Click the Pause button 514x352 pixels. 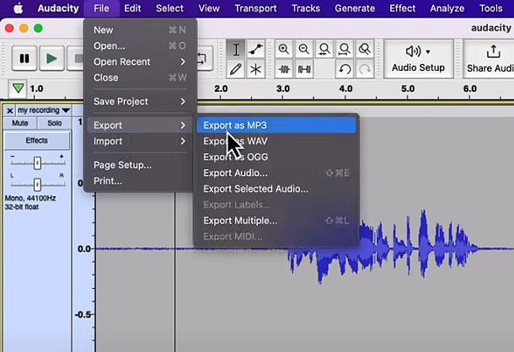pyautogui.click(x=24, y=59)
